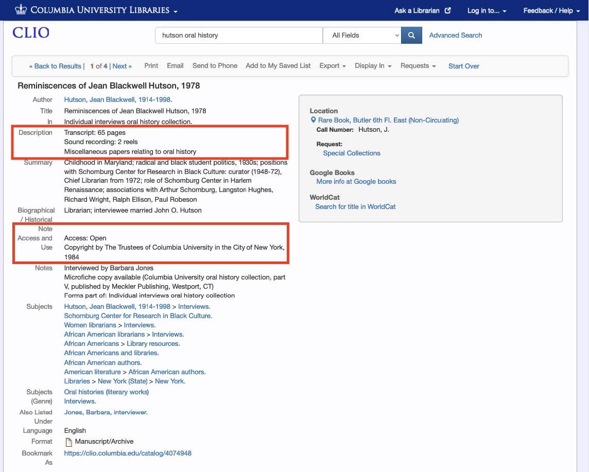Viewport: 589px width, 472px height.
Task: Click the CLIO logo
Action: click(x=30, y=33)
